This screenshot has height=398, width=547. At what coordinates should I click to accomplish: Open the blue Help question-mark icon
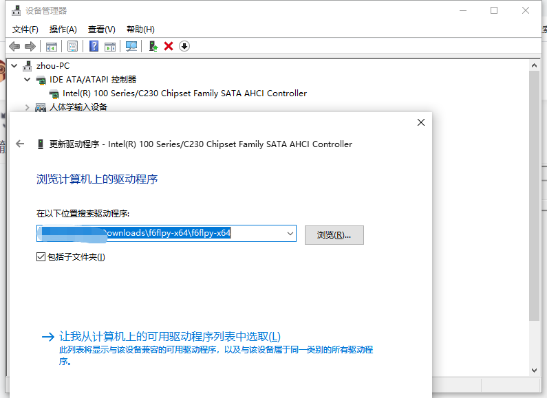94,46
